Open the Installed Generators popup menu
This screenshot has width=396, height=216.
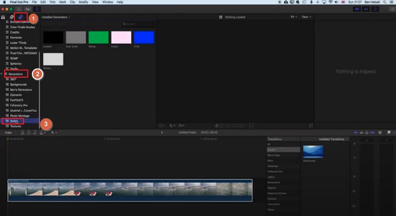(56, 17)
